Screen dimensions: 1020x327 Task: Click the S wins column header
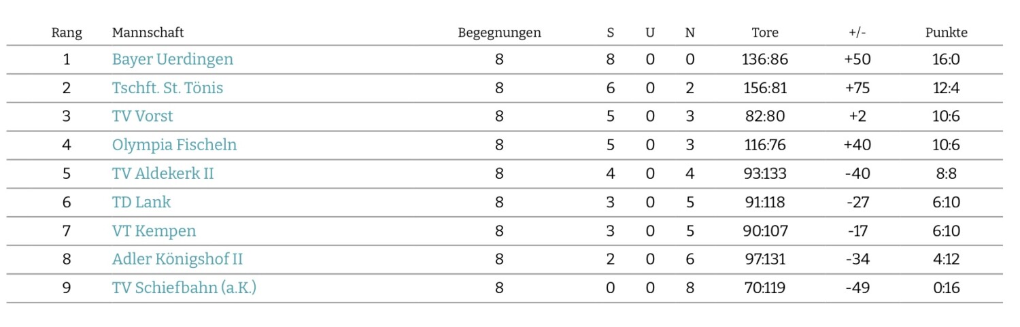610,33
